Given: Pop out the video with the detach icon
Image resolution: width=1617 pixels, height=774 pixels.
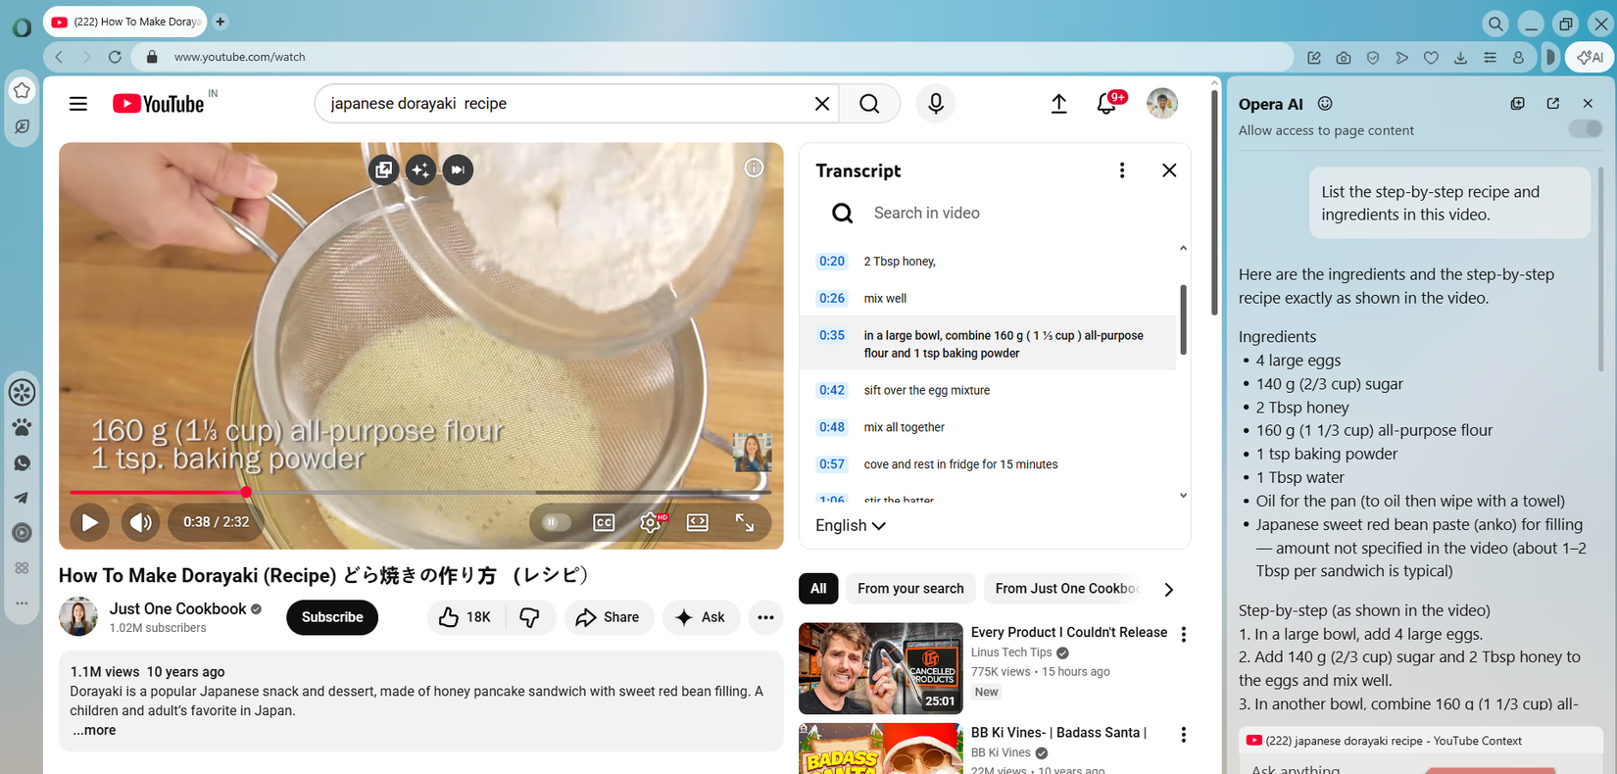Looking at the screenshot, I should pyautogui.click(x=384, y=169).
